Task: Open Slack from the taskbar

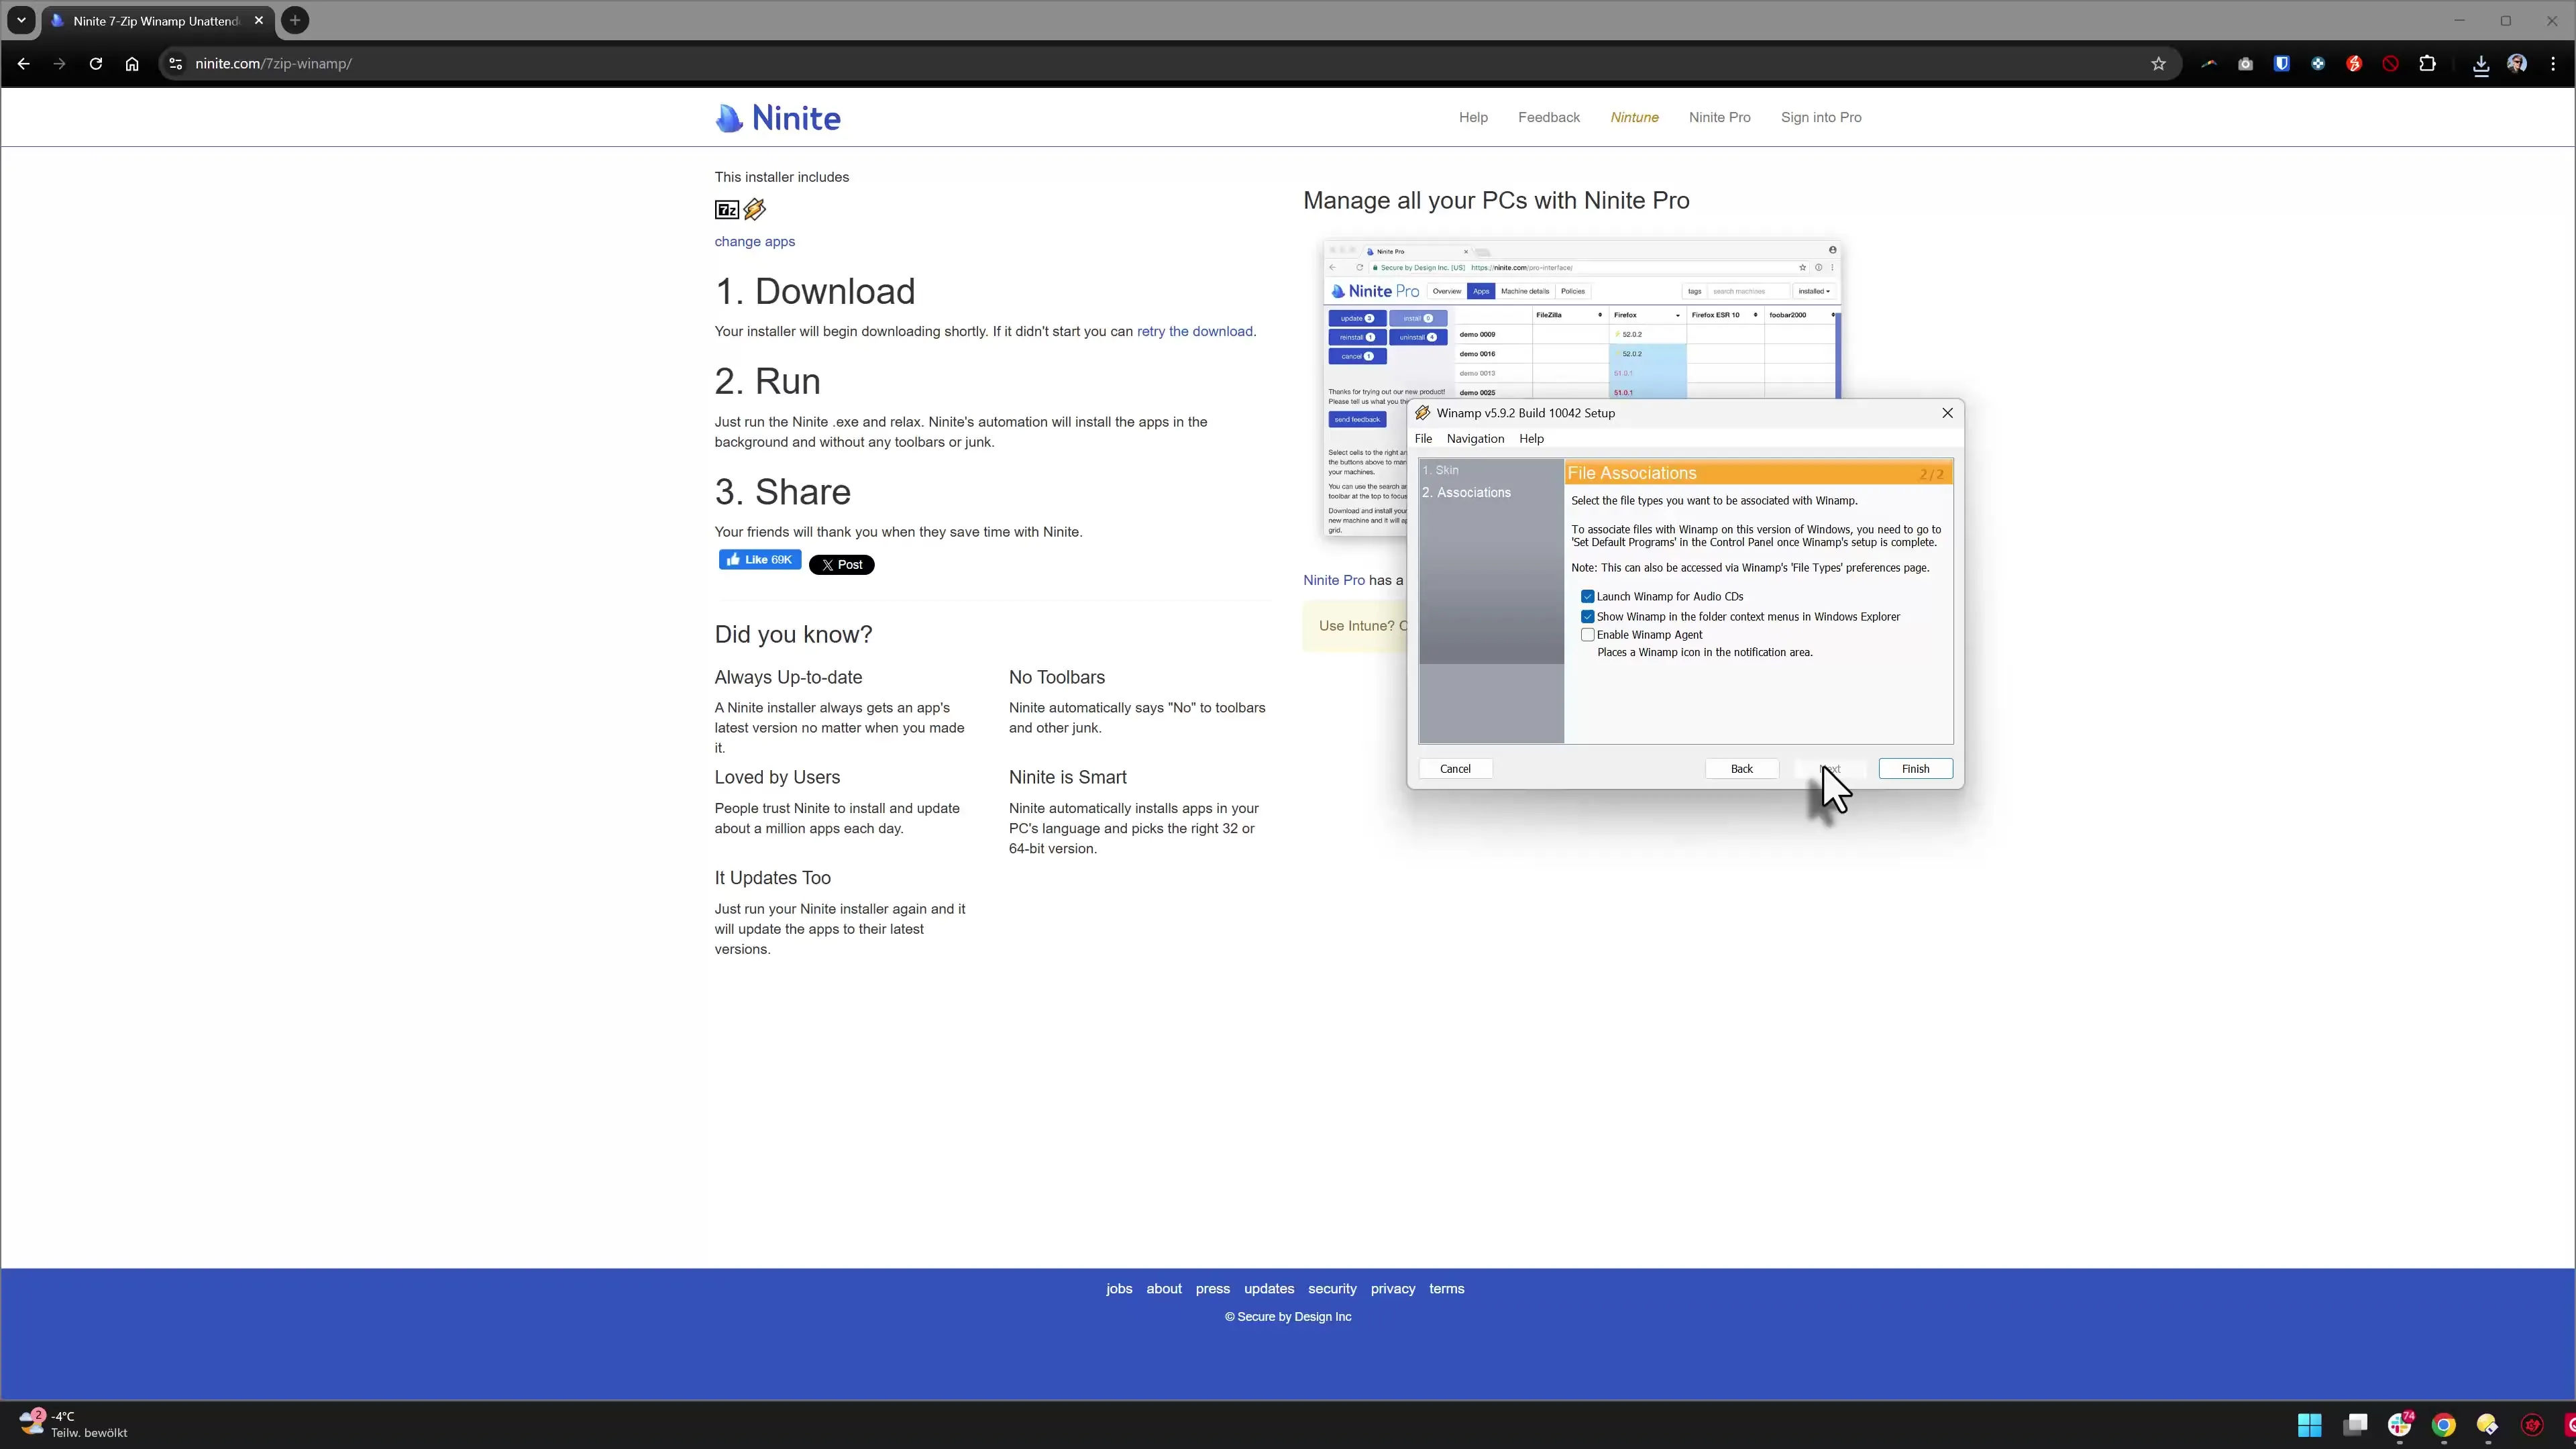Action: pos(2399,1424)
